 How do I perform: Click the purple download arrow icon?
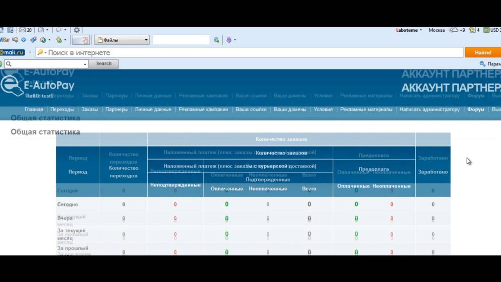click(x=229, y=40)
